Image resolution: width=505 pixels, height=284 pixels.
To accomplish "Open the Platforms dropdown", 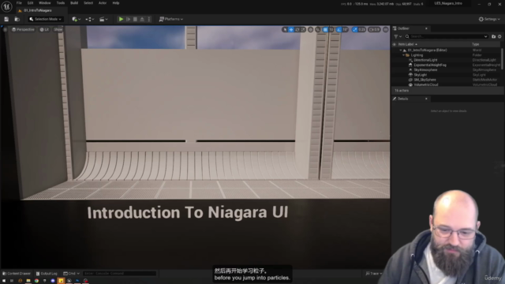I will (171, 19).
